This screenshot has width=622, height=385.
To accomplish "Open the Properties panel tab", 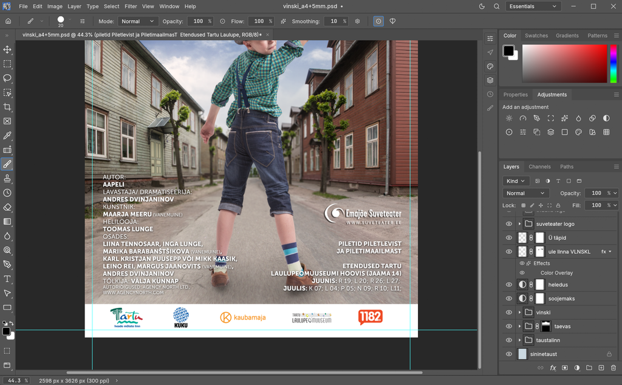I will coord(515,94).
